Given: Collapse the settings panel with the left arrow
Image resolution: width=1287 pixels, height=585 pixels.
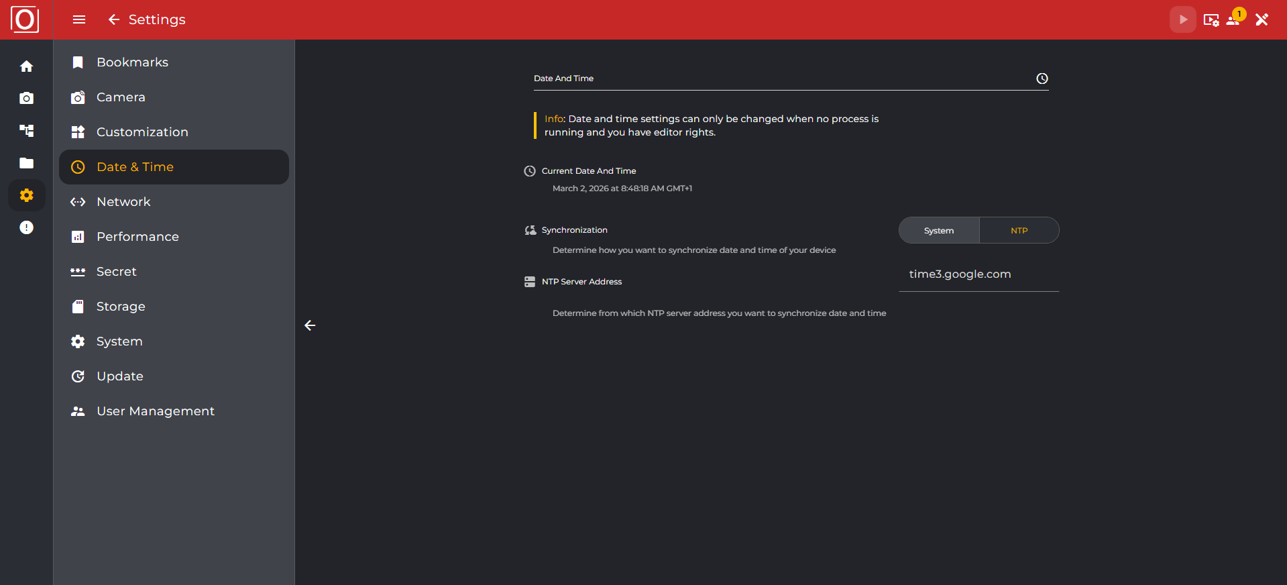Looking at the screenshot, I should pos(310,325).
